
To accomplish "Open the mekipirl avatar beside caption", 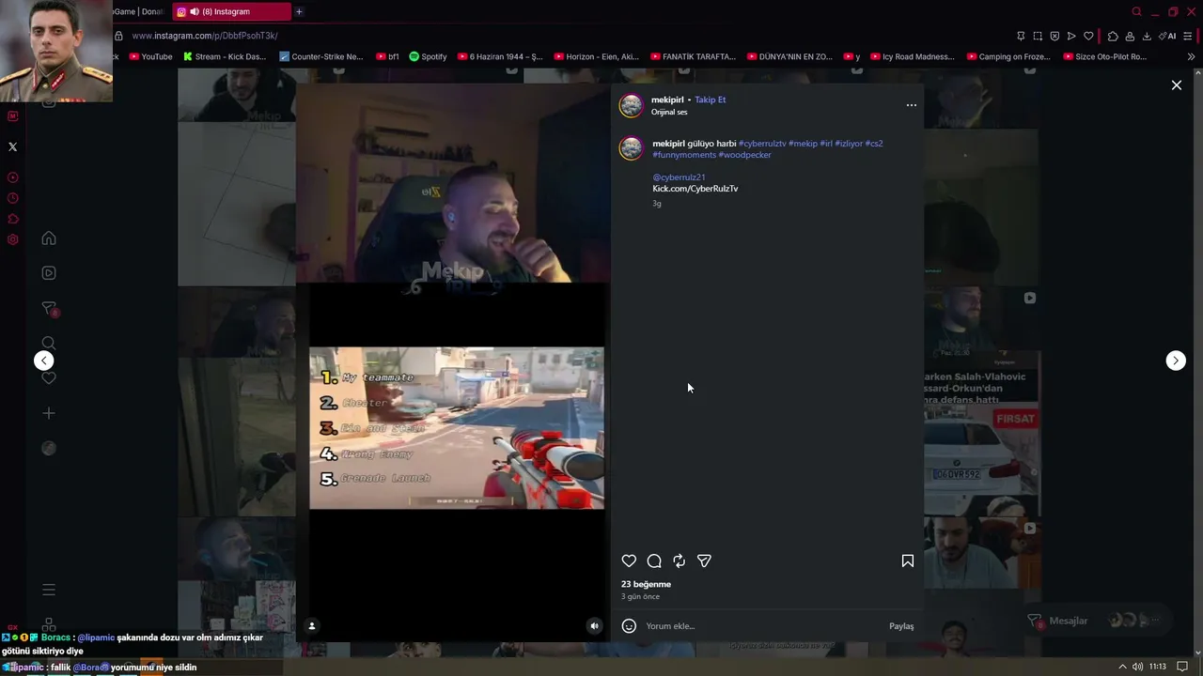I will (x=632, y=148).
